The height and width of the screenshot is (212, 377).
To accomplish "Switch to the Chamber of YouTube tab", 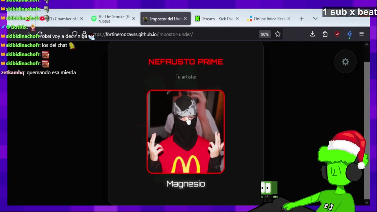I will click(x=62, y=19).
